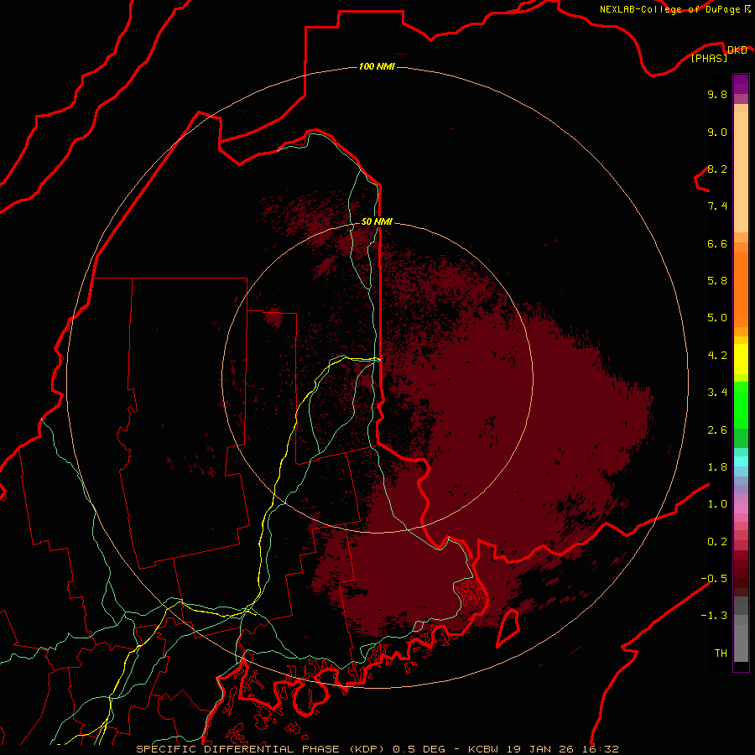Select the 8.2 scale value

717,169
